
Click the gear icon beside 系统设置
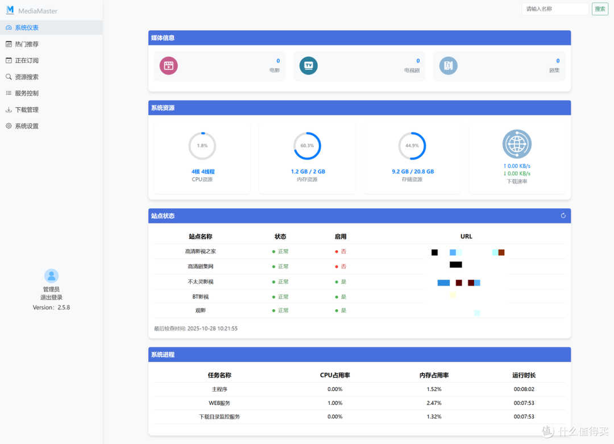tap(9, 126)
